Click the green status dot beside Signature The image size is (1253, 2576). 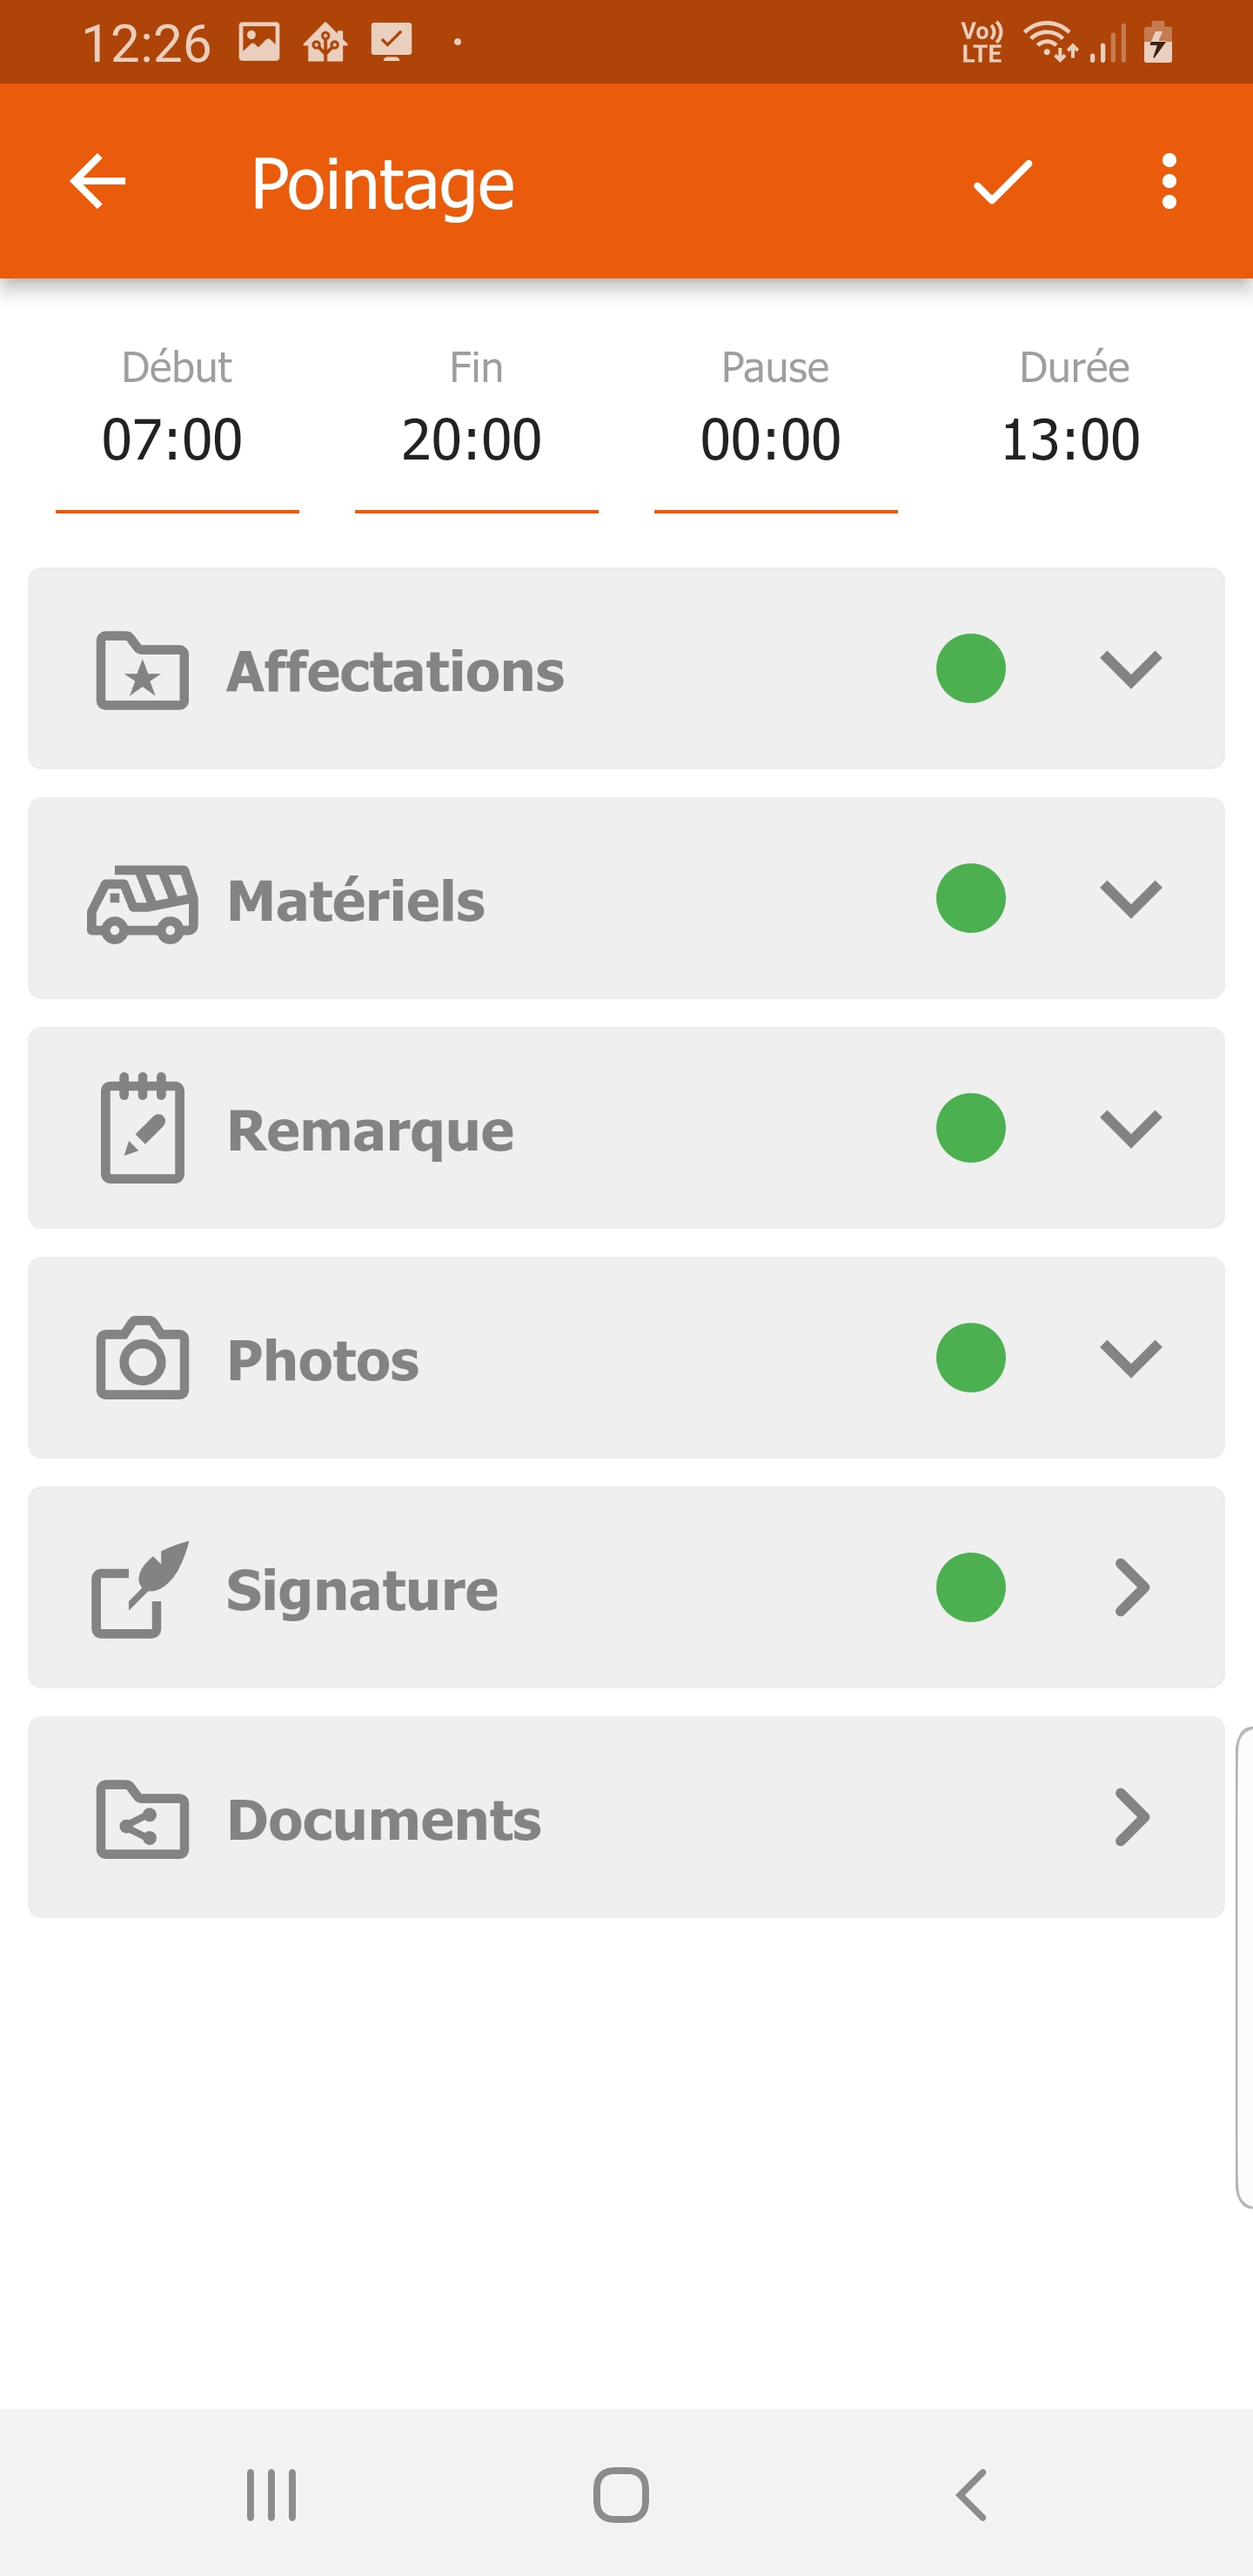coord(970,1588)
